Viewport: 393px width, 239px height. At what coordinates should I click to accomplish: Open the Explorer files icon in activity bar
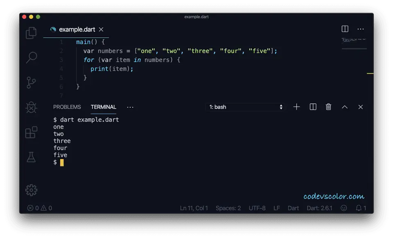pos(31,33)
